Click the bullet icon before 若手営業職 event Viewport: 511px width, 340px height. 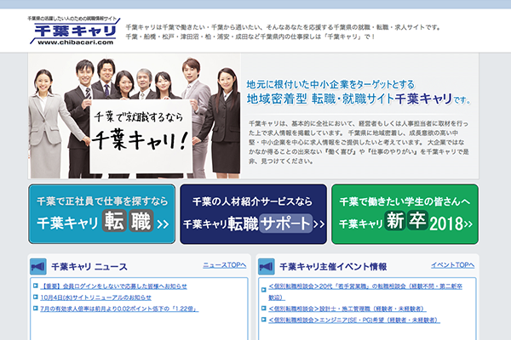click(264, 290)
